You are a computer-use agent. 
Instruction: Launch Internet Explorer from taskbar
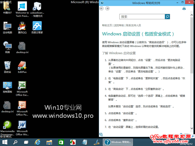(37, 142)
